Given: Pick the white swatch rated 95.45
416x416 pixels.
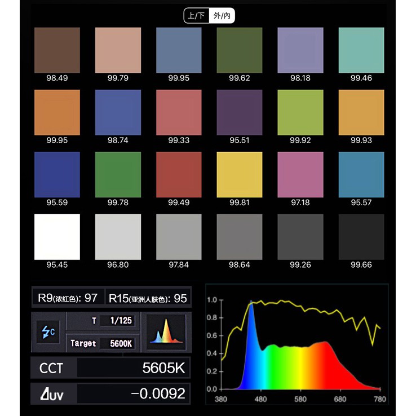Looking at the screenshot, I should pos(57,237).
